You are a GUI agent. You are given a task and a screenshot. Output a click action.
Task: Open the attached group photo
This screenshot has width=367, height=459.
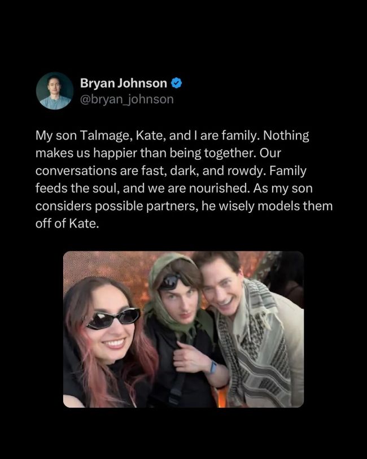183,329
